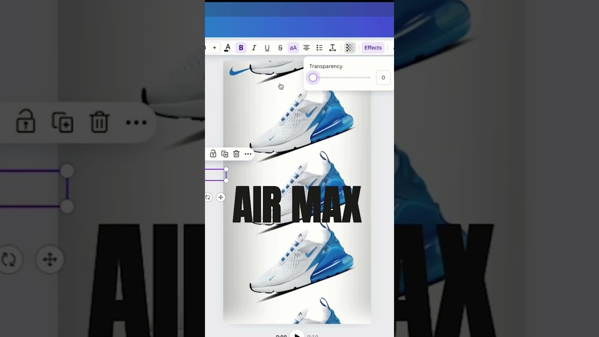The width and height of the screenshot is (599, 337).
Task: Open the text color picker
Action: point(227,48)
